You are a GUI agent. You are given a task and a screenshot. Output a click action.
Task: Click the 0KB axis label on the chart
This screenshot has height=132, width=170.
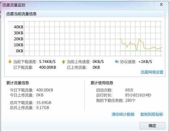point(20,51)
